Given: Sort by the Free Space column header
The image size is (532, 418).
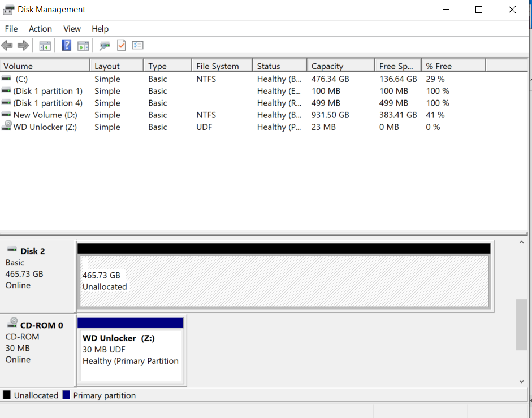Looking at the screenshot, I should click(x=399, y=66).
